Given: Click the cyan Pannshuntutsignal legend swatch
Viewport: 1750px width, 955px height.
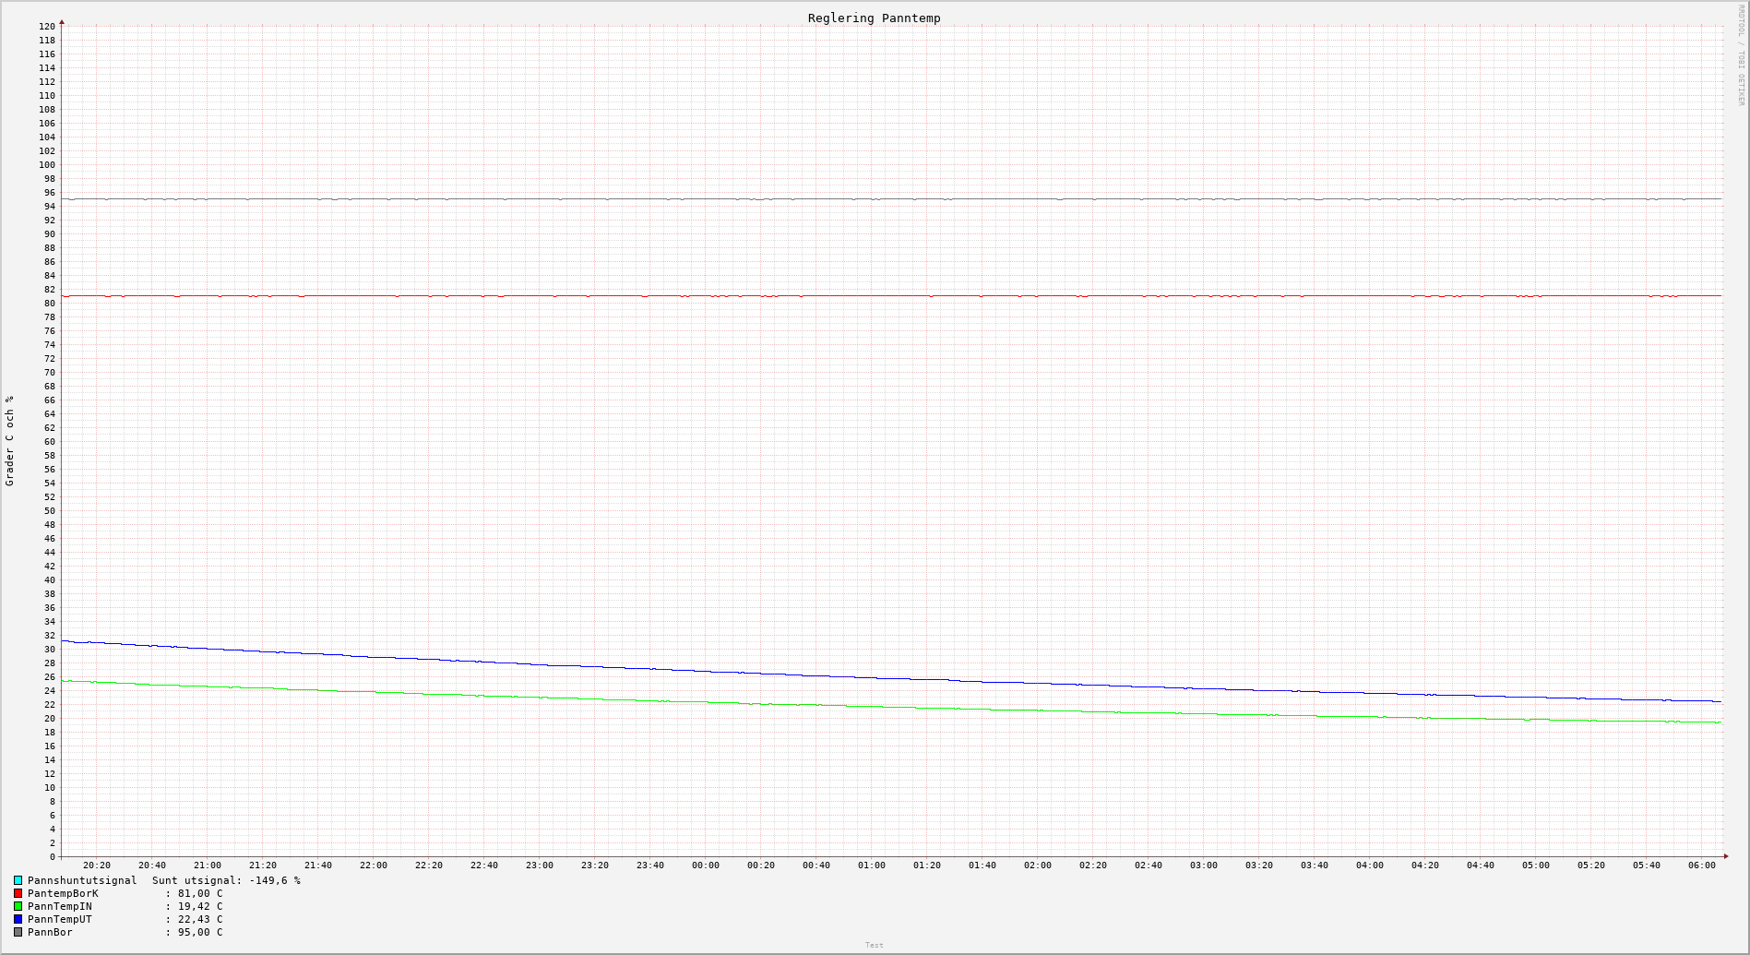Looking at the screenshot, I should click(18, 880).
